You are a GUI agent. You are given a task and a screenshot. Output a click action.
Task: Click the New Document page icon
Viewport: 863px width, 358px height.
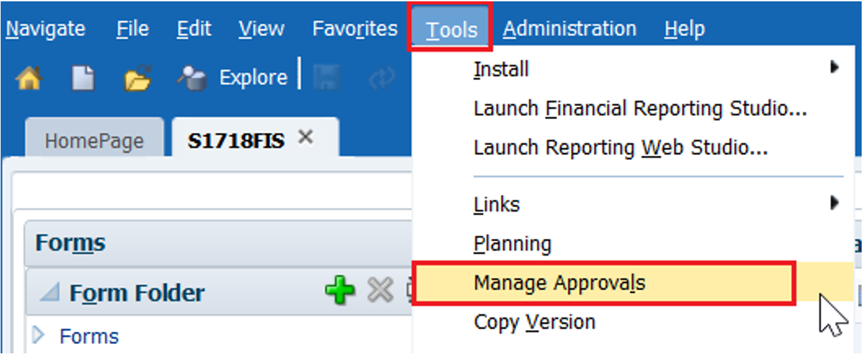(x=83, y=79)
